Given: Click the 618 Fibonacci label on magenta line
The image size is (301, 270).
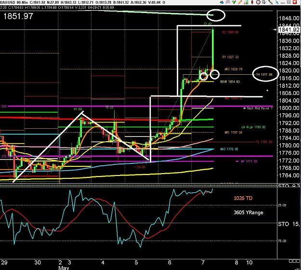Looking at the screenshot, I should coord(4,106).
